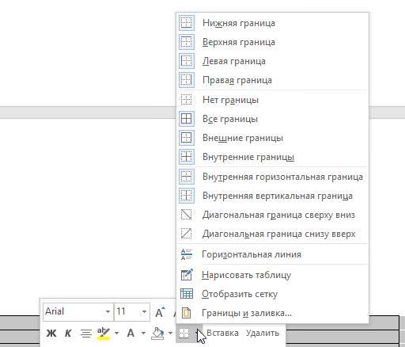Viewport: 405px width, 347px height.
Task: Click the Нижняя граница border icon
Action: [187, 23]
